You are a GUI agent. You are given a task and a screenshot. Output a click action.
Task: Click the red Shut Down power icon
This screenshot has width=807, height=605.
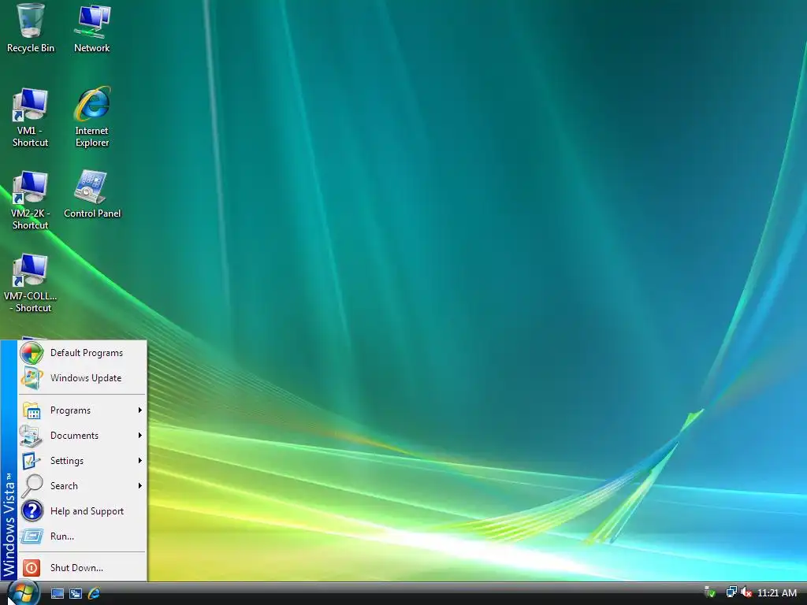click(x=32, y=568)
